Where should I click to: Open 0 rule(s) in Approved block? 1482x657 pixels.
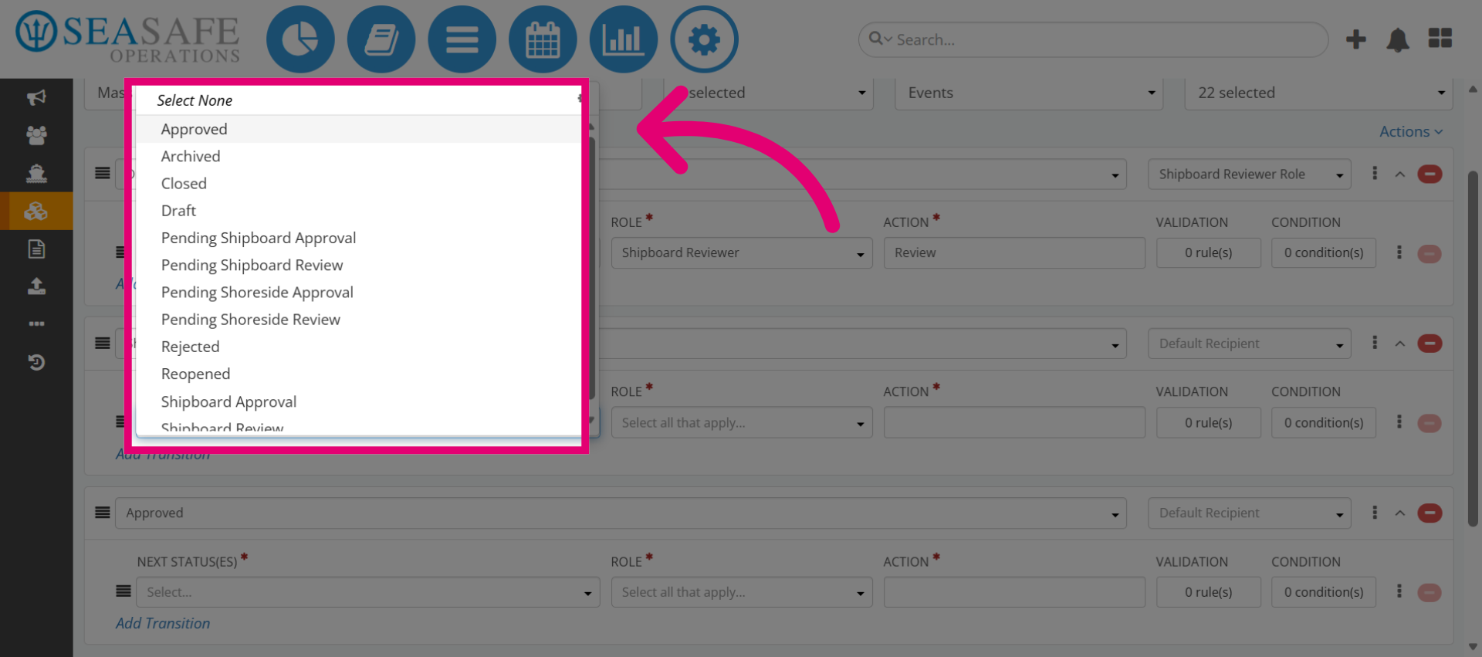pyautogui.click(x=1208, y=592)
